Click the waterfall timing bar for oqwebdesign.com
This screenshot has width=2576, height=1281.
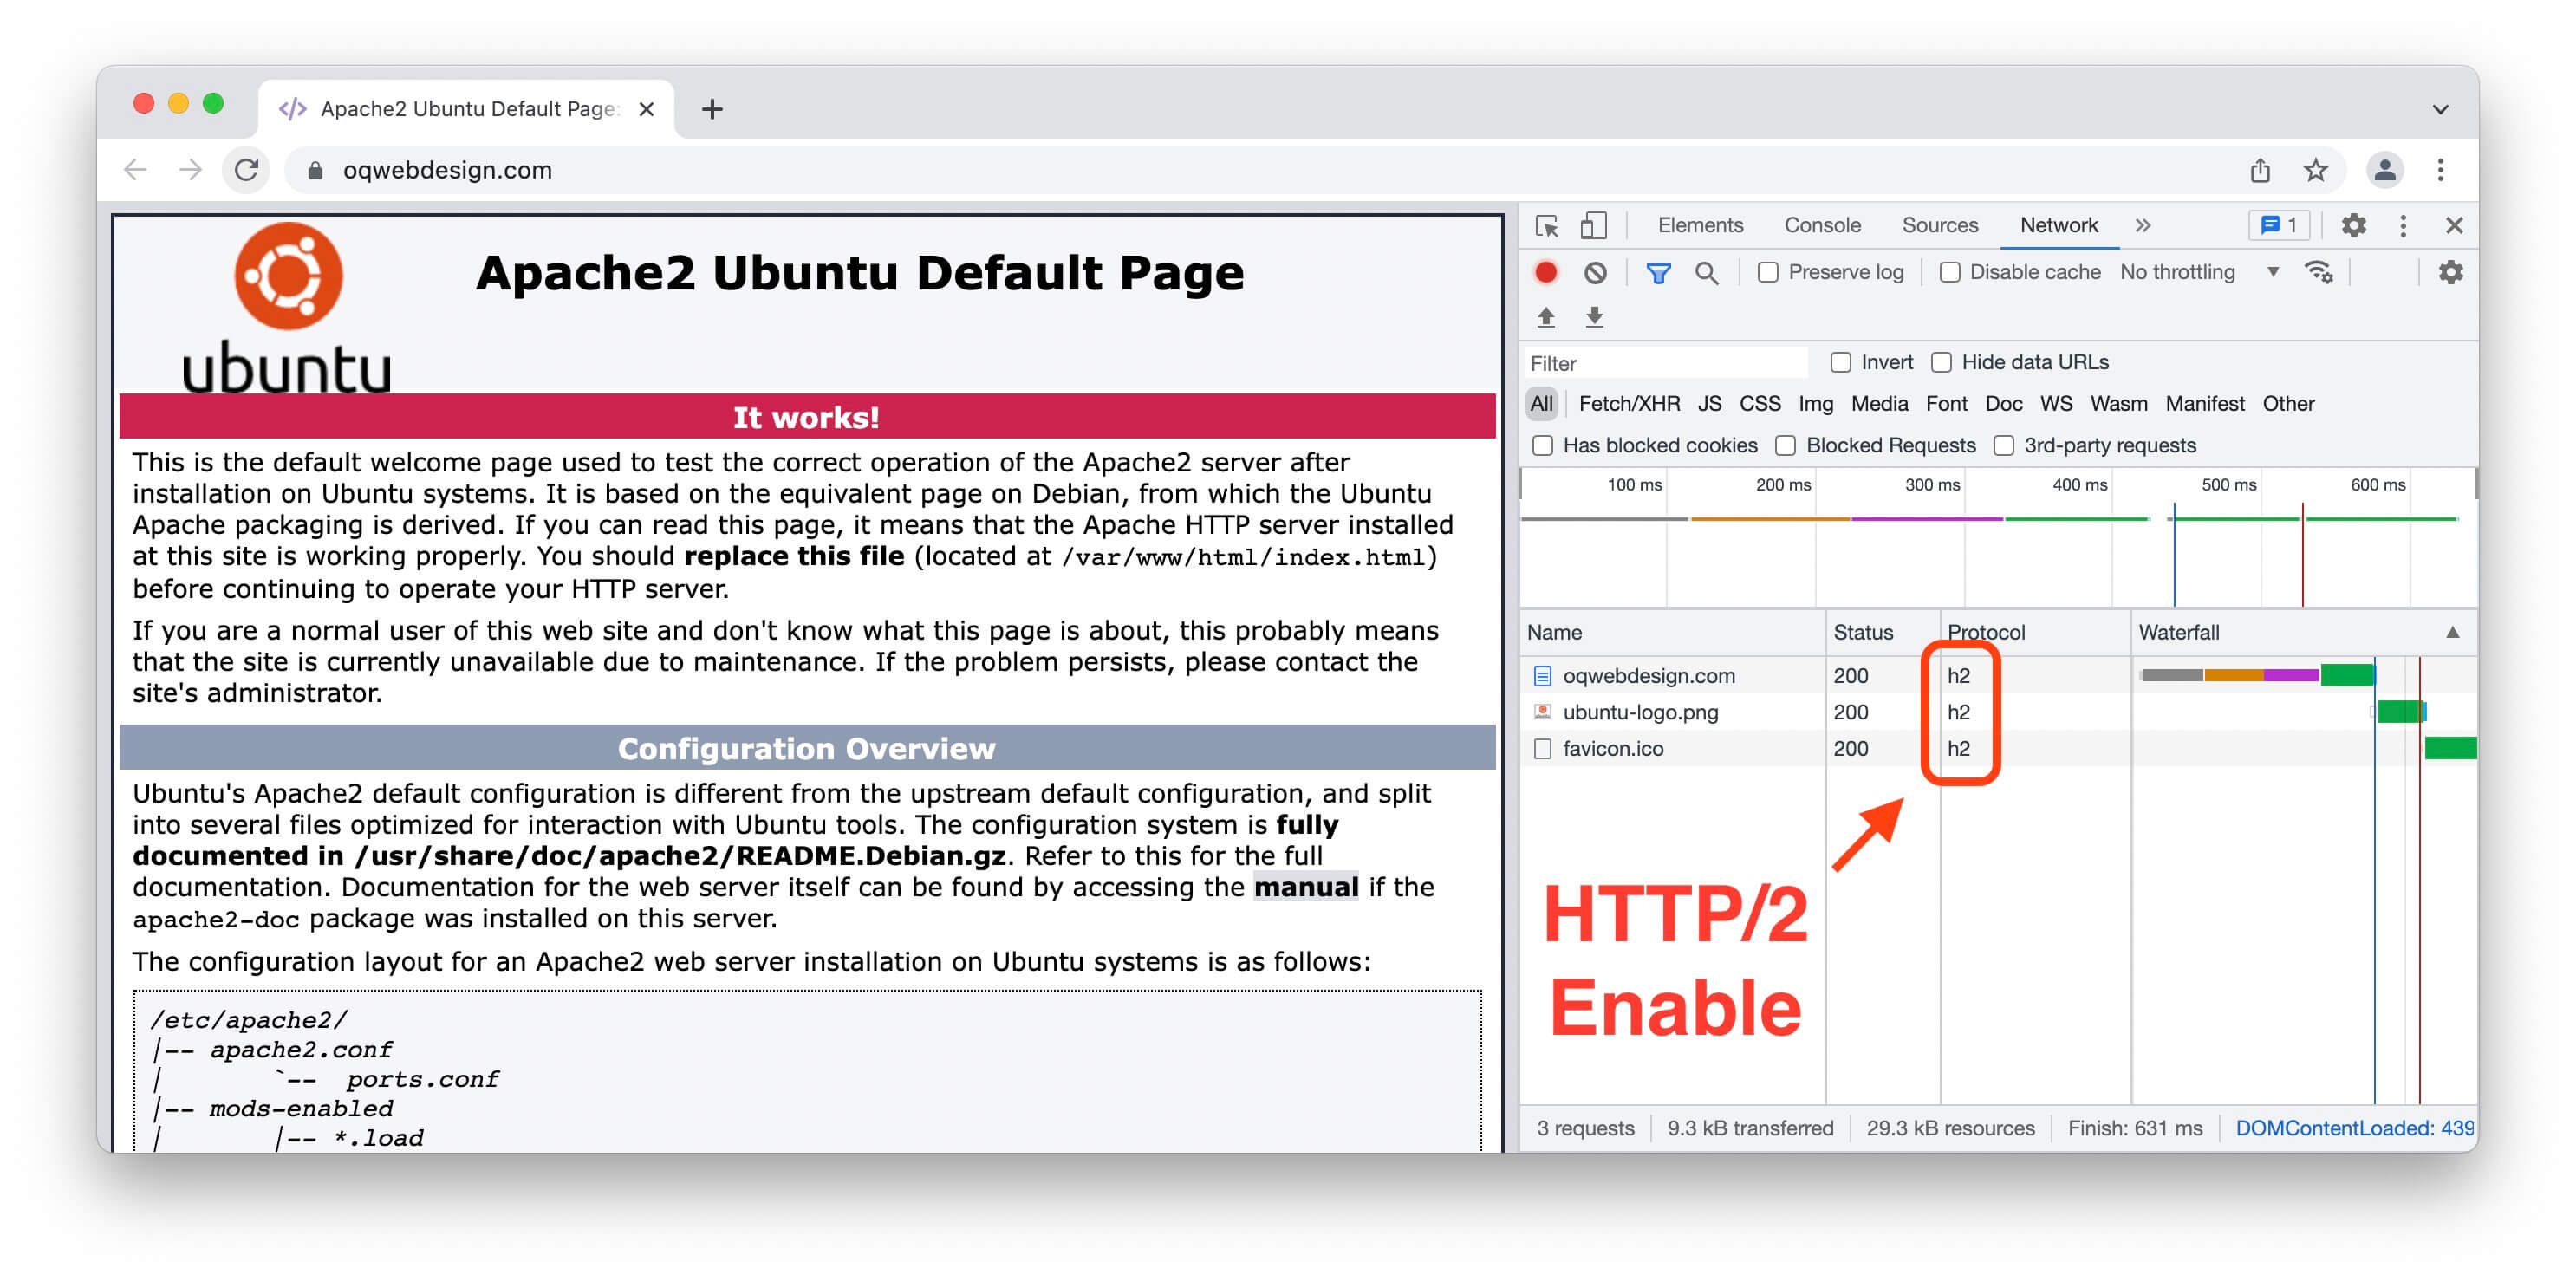point(2256,676)
